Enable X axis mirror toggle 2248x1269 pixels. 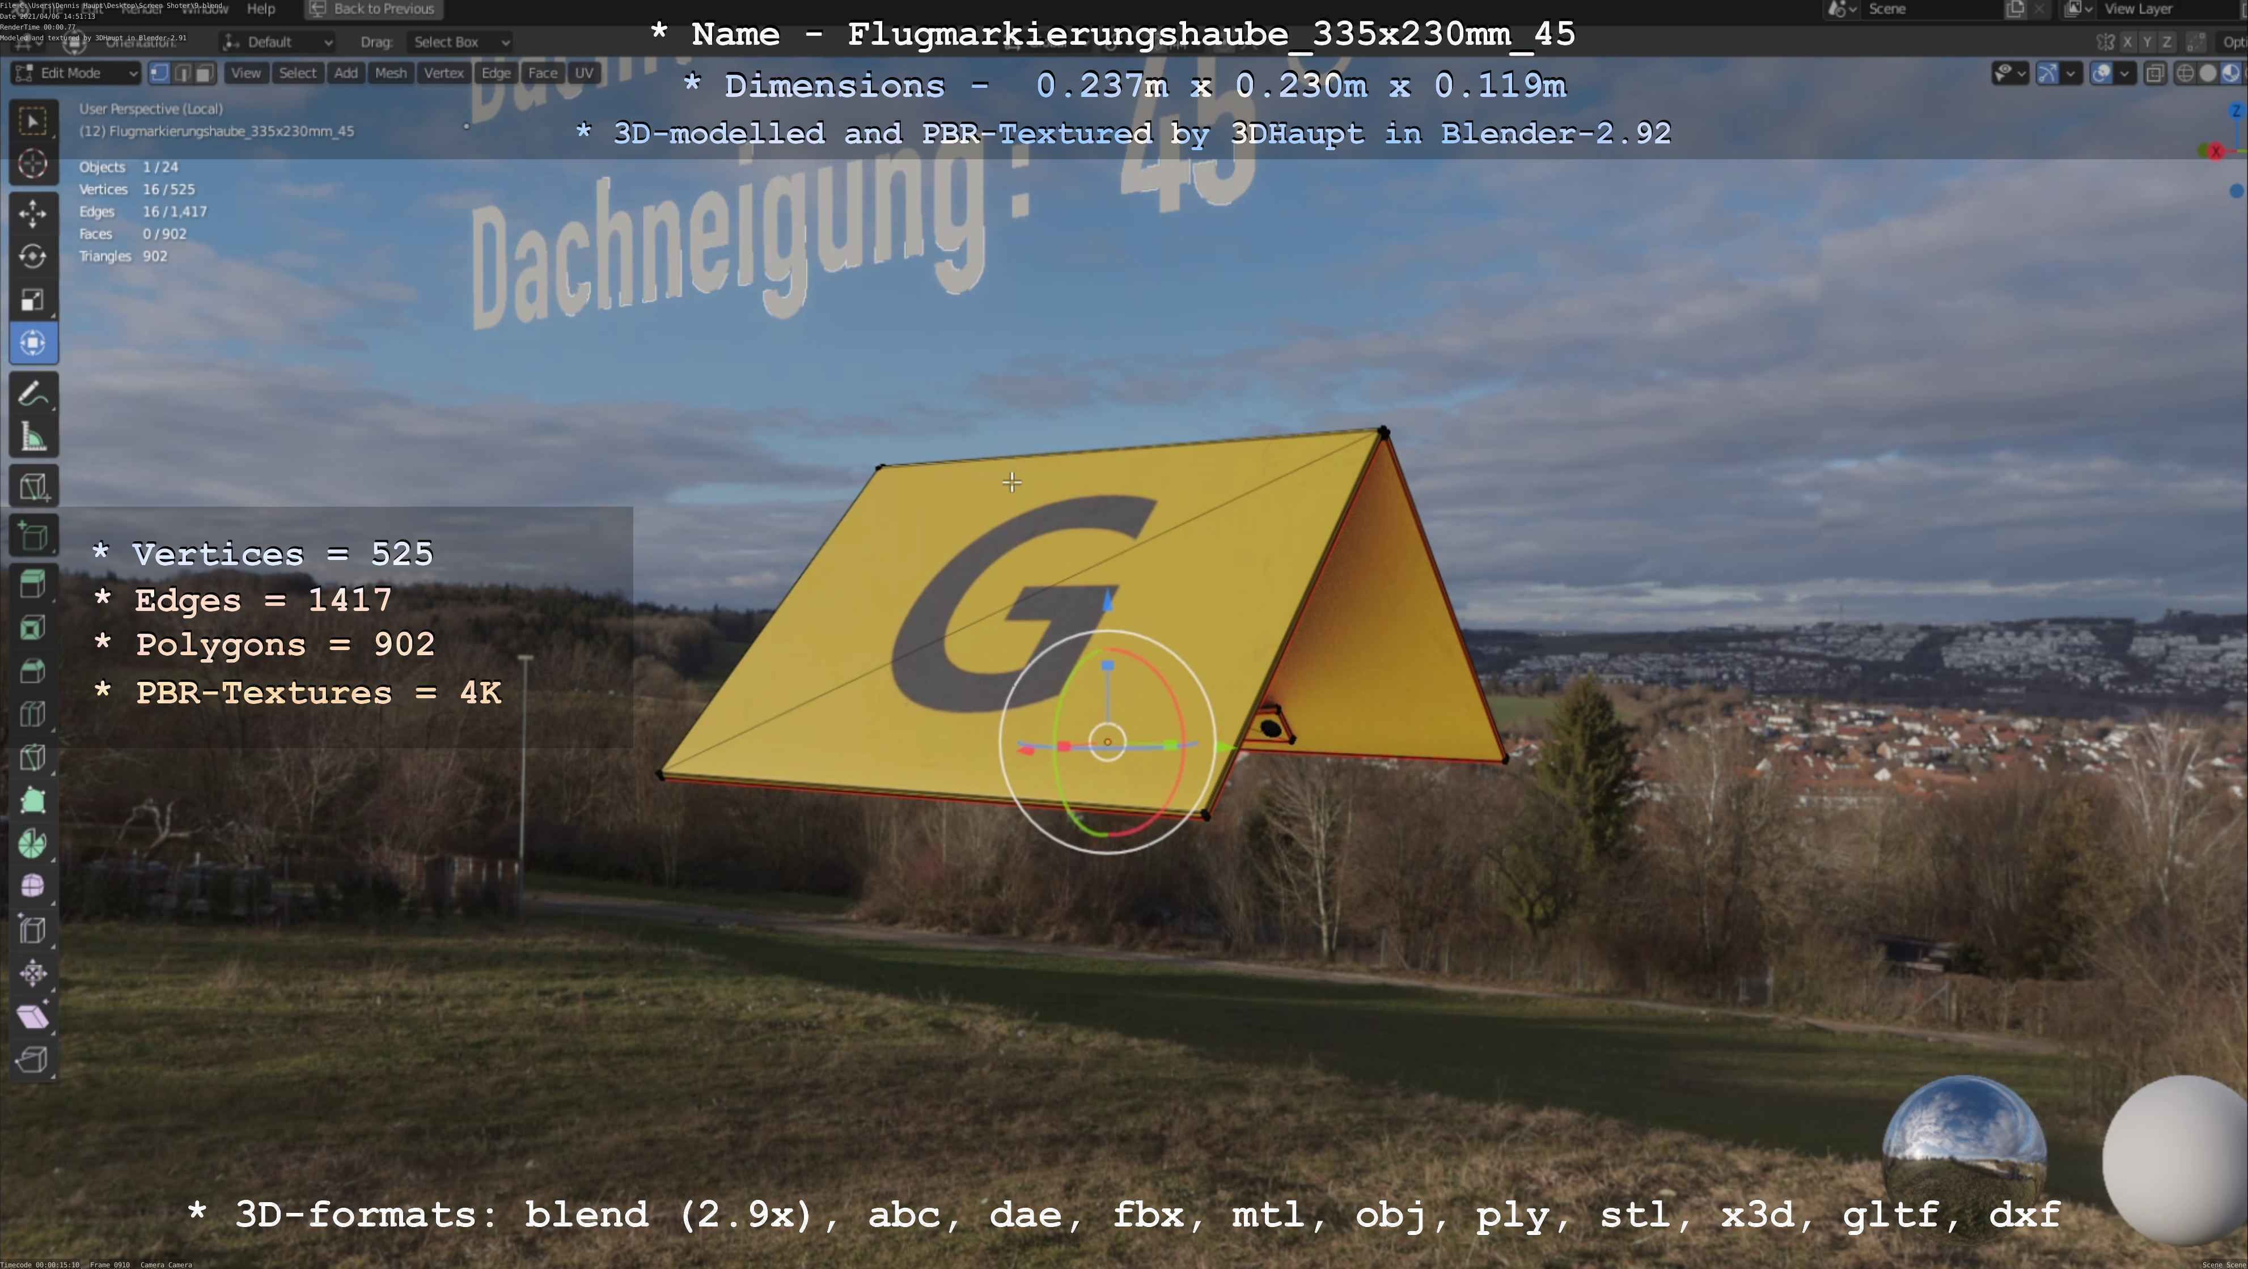point(2128,42)
